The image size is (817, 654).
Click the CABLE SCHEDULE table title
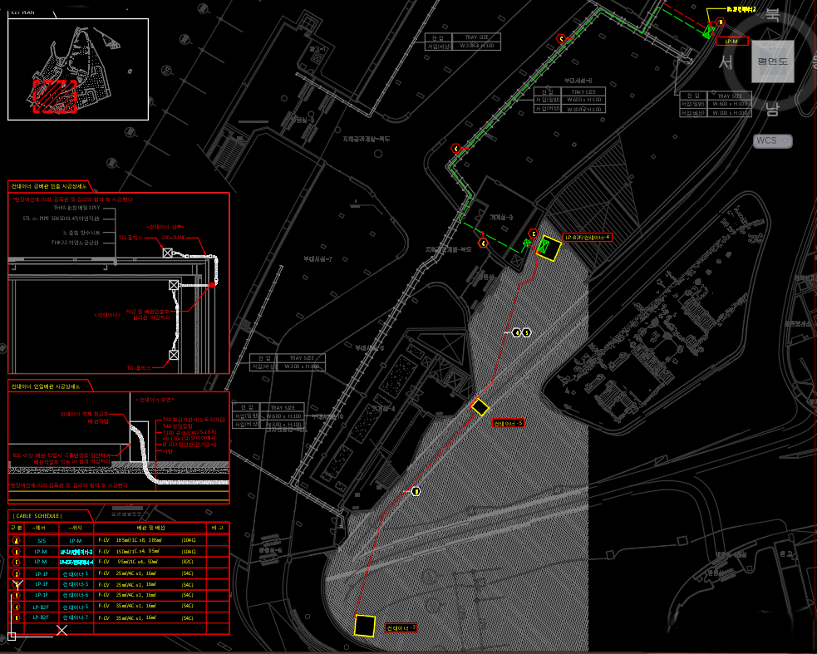pos(38,516)
